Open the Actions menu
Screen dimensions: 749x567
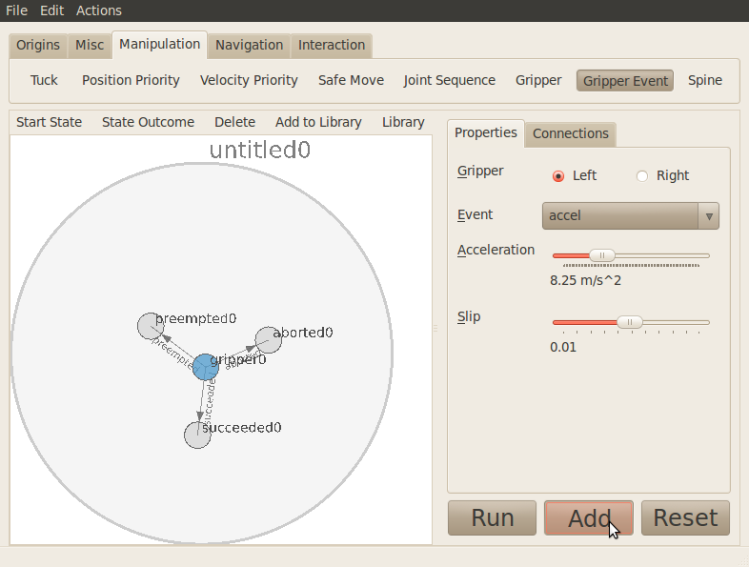[99, 10]
